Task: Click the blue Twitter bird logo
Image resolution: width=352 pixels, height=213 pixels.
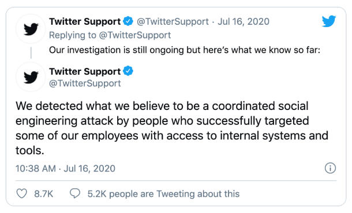Action: click(329, 21)
